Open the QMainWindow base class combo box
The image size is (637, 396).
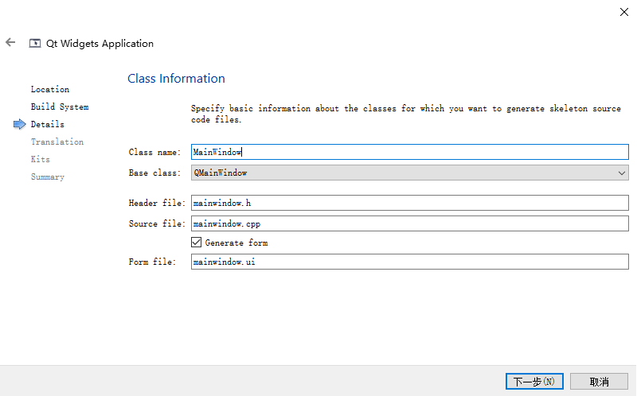point(409,173)
